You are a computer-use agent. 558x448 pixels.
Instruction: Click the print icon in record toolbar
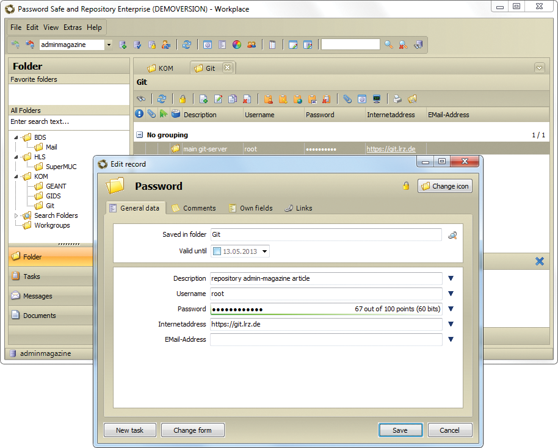[x=397, y=98]
